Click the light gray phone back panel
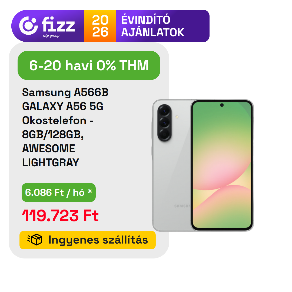 171,165
